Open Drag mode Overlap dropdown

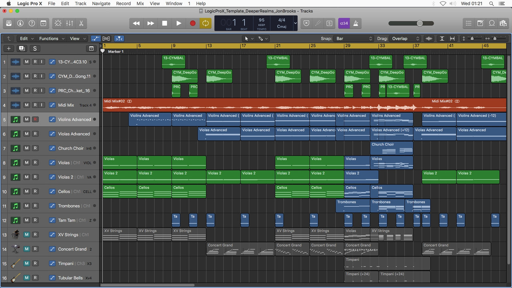point(405,38)
